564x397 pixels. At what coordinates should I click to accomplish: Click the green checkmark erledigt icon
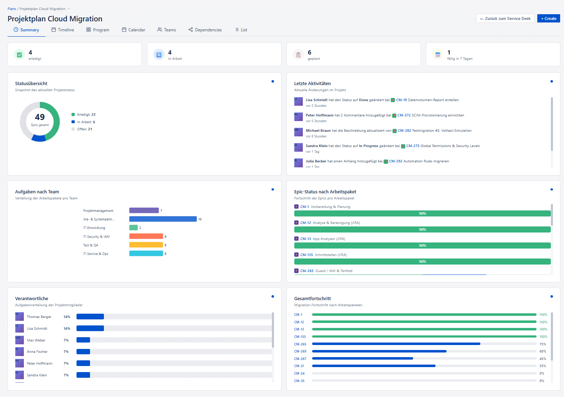[20, 55]
